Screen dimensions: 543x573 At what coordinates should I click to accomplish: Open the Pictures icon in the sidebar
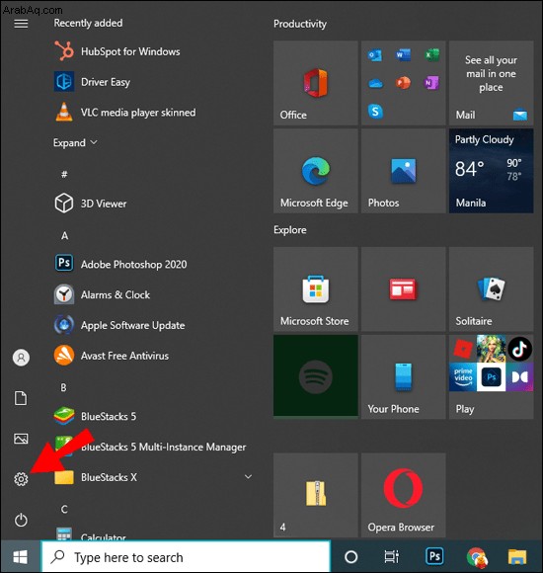pos(21,439)
